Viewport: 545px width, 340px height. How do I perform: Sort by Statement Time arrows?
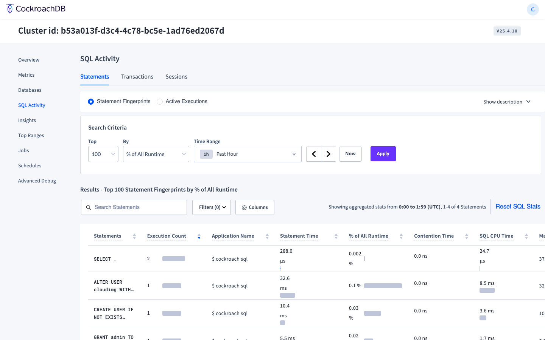(x=336, y=236)
